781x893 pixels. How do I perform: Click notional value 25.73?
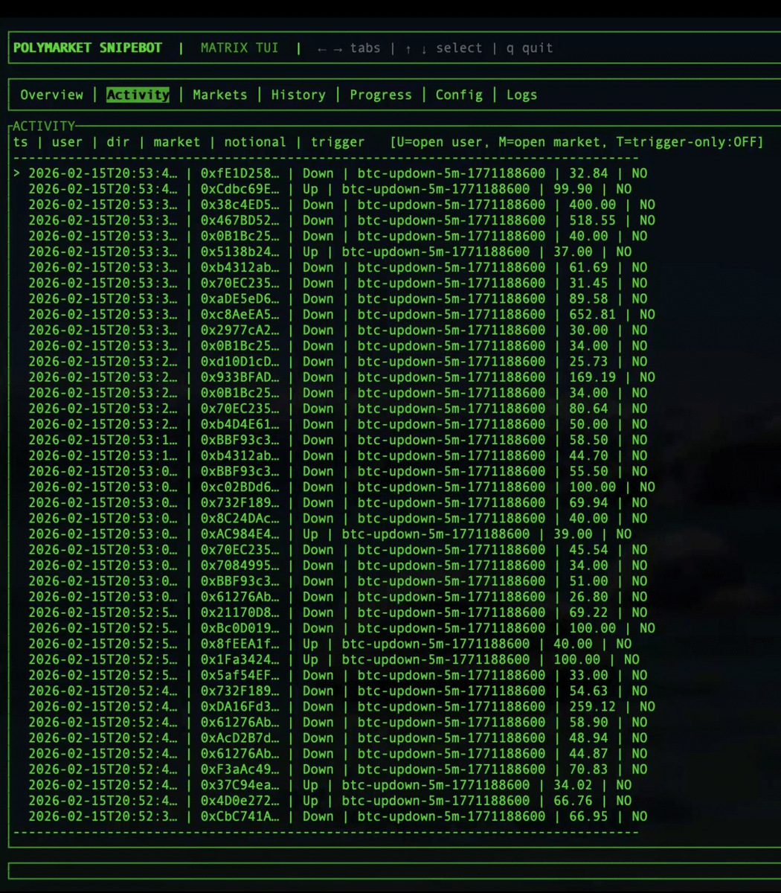(588, 362)
